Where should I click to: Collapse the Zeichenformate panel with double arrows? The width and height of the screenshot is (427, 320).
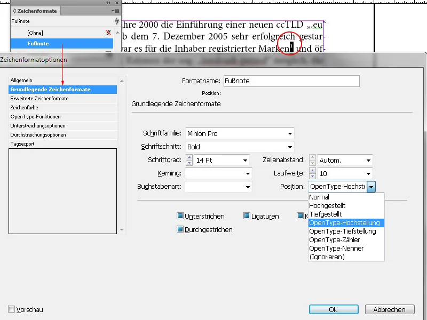(x=108, y=3)
